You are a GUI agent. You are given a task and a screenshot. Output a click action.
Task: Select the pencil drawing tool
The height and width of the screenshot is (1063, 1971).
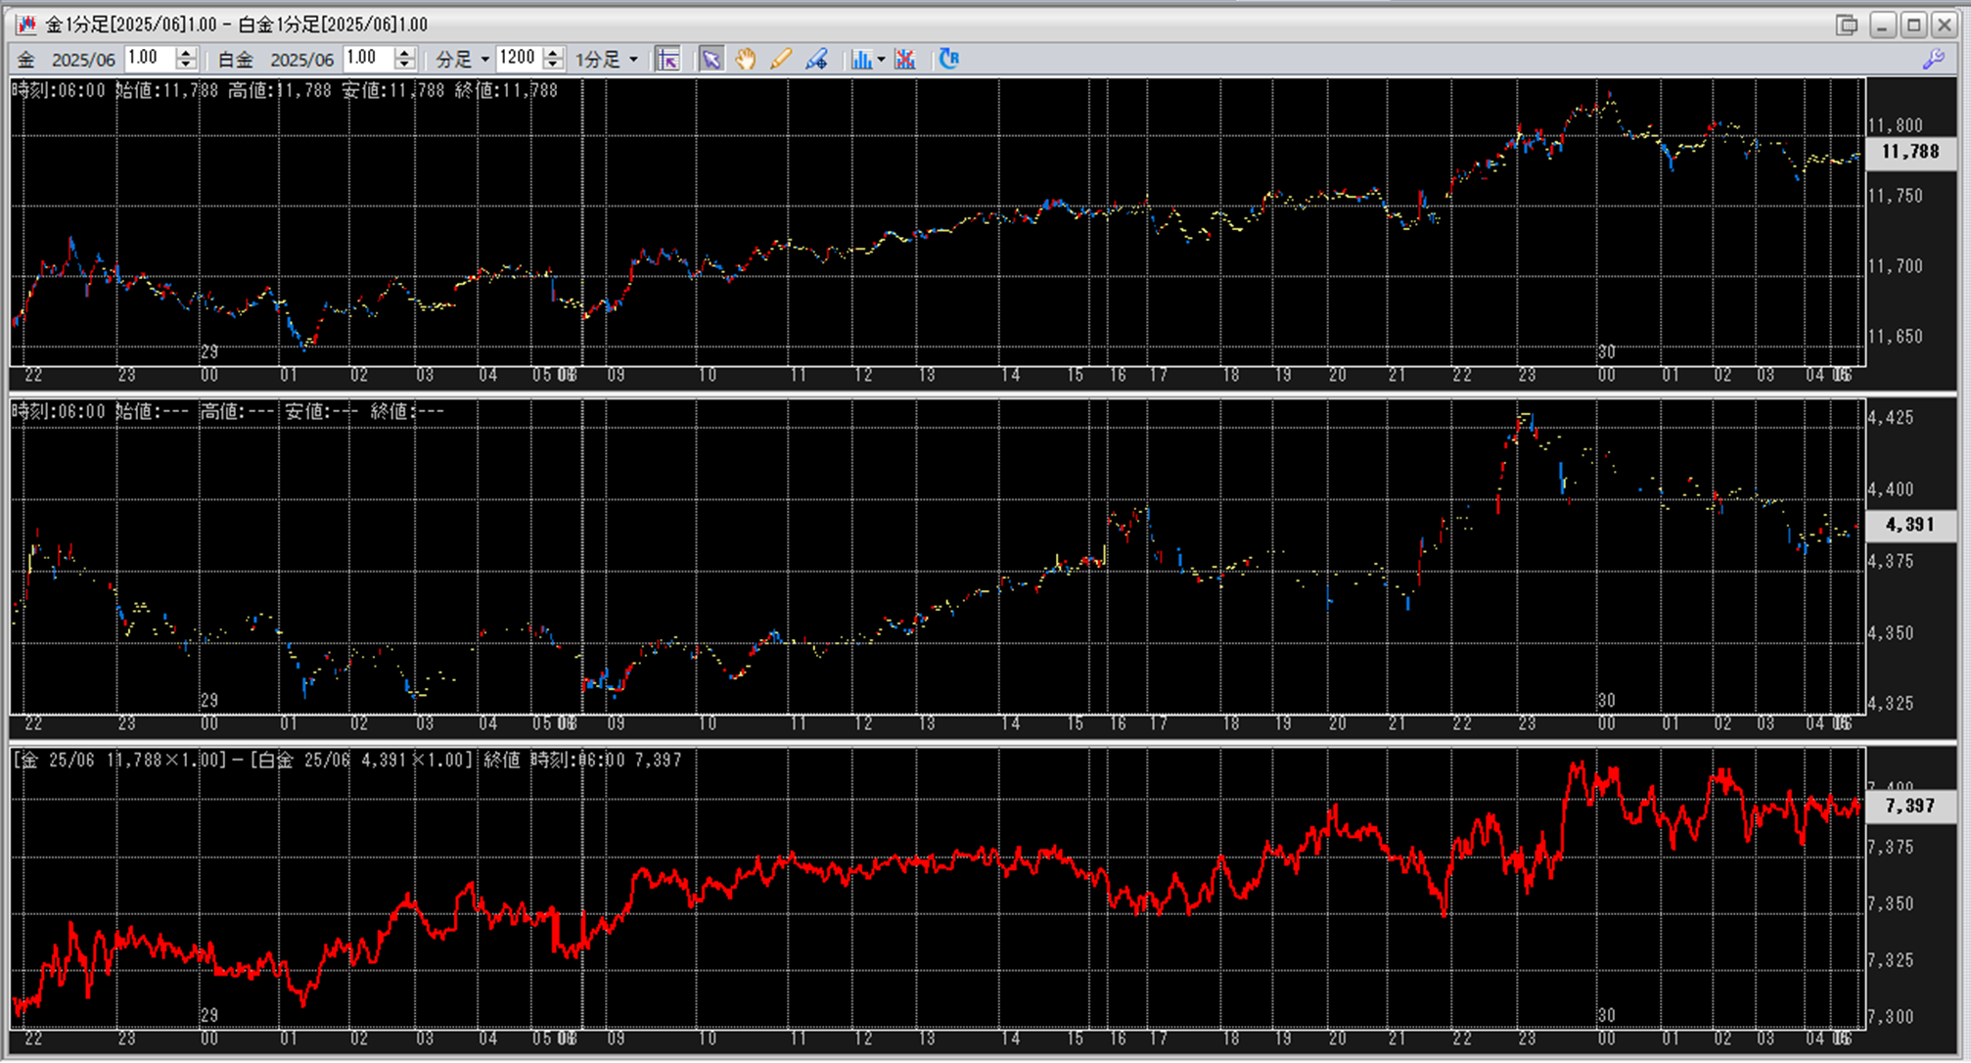point(780,60)
